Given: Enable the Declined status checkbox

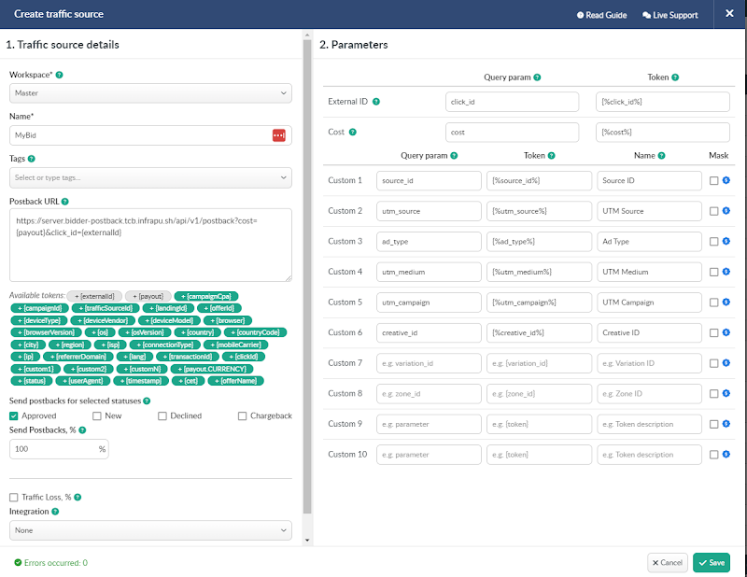Looking at the screenshot, I should [162, 416].
